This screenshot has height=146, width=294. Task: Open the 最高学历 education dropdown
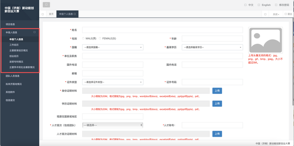click(x=212, y=47)
